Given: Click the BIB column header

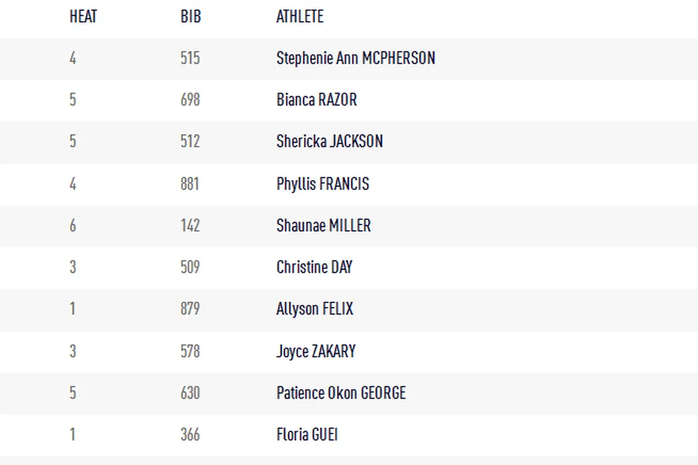Looking at the screenshot, I should point(190,17).
